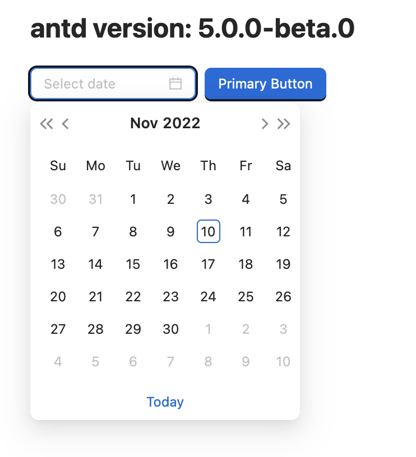Click the Primary Button
This screenshot has height=457, width=416.
pyautogui.click(x=265, y=83)
